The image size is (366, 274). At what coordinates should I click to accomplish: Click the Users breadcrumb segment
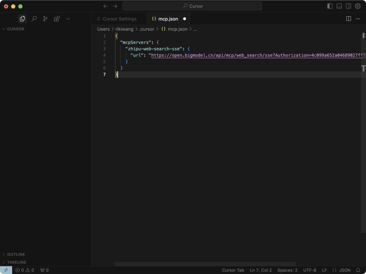(x=103, y=29)
